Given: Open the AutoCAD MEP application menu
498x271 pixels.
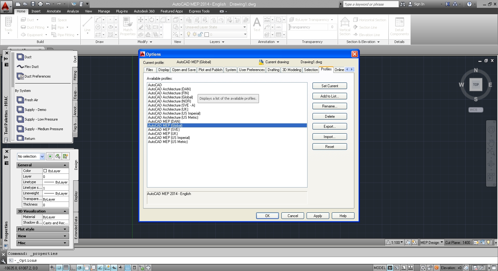Looking at the screenshot, I should (x=6, y=7).
